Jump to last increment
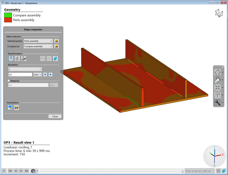 [x=27, y=171]
